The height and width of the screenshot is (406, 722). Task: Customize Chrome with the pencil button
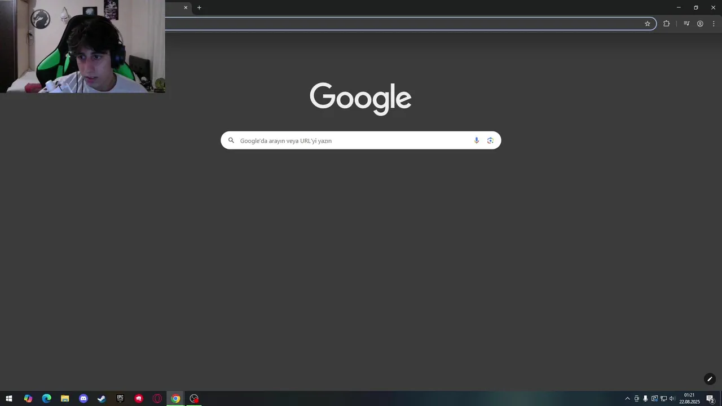[x=710, y=379]
